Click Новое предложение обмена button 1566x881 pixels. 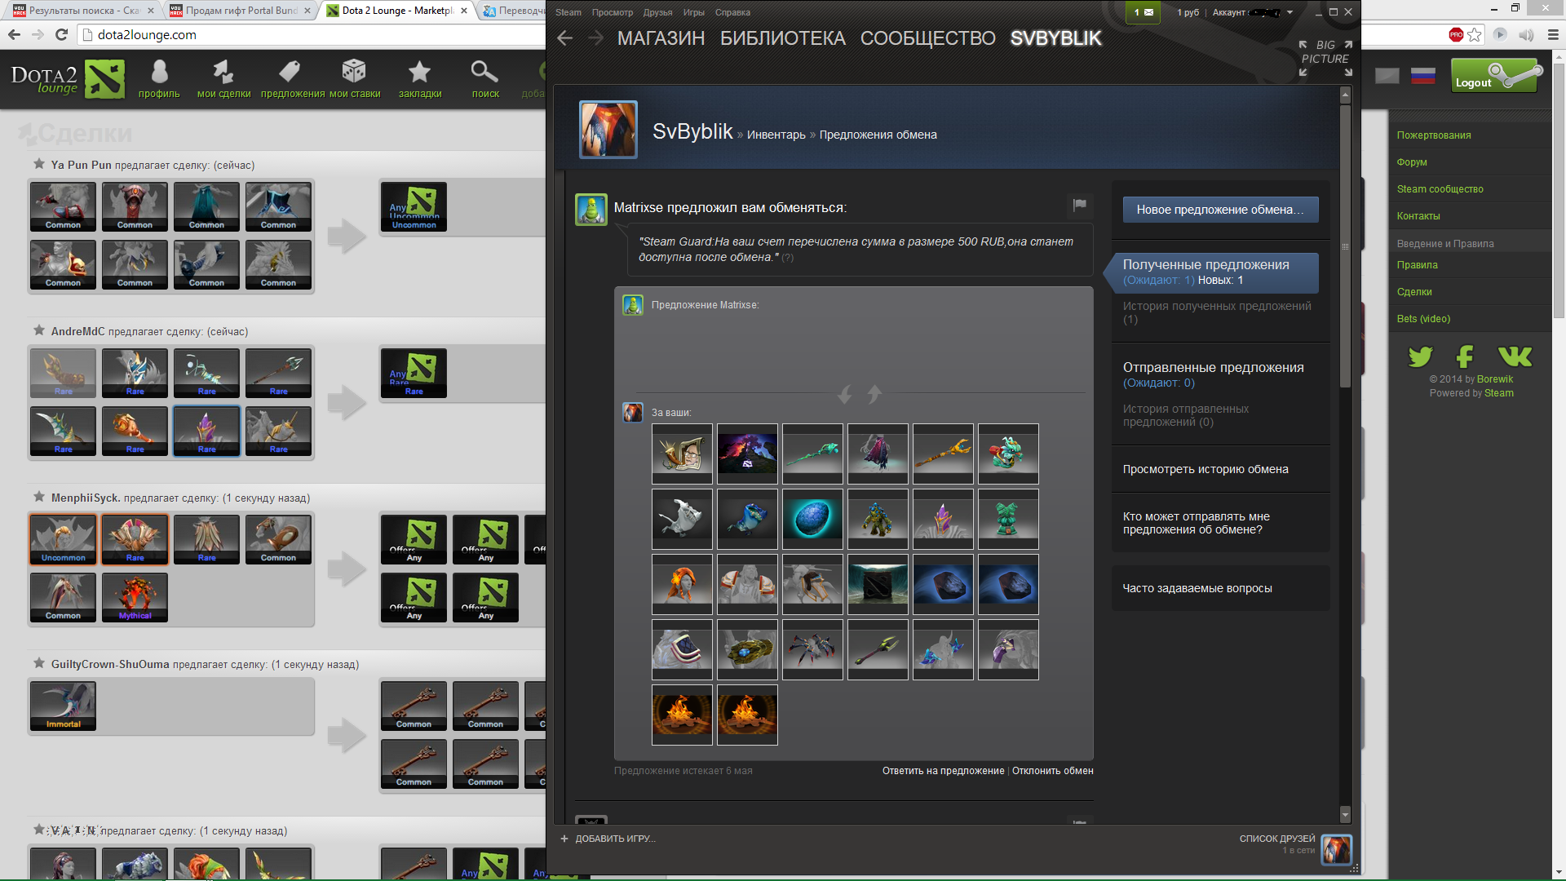(1219, 210)
